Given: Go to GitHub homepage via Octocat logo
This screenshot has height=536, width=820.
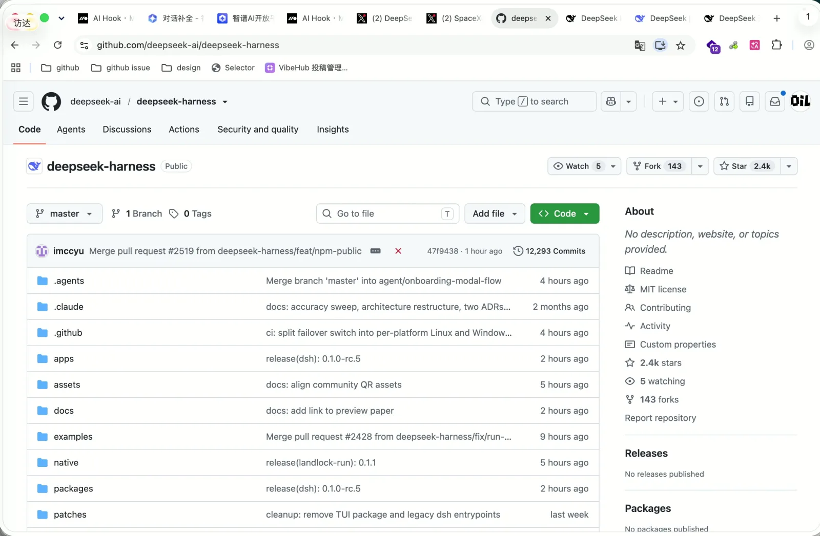Looking at the screenshot, I should 51,101.
